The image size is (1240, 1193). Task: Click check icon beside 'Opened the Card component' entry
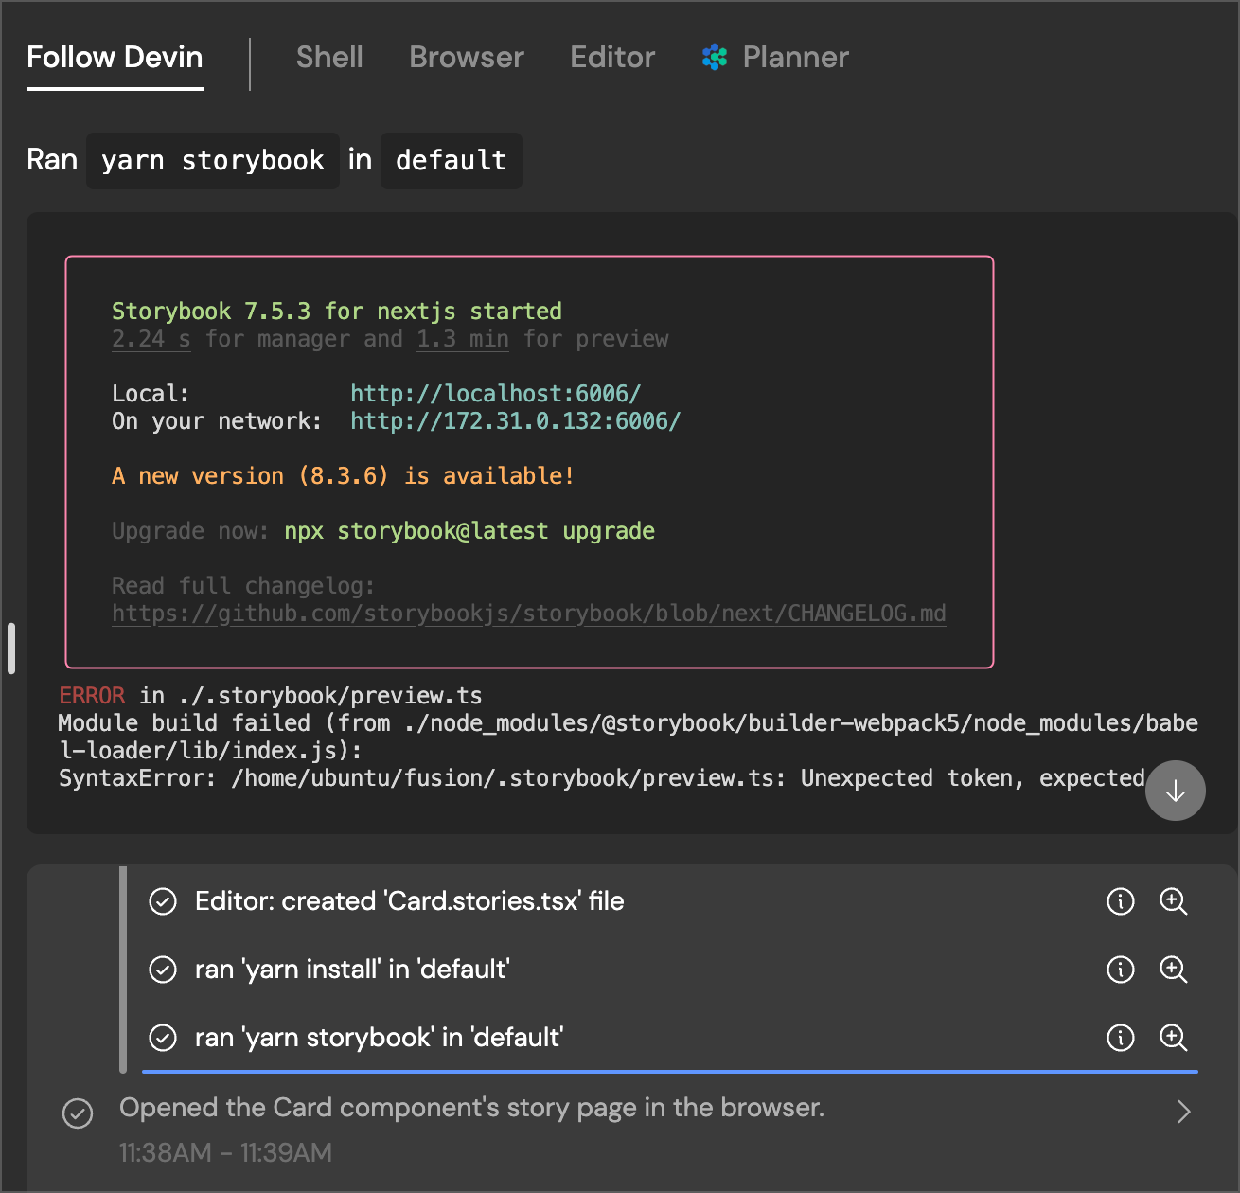point(78,1113)
